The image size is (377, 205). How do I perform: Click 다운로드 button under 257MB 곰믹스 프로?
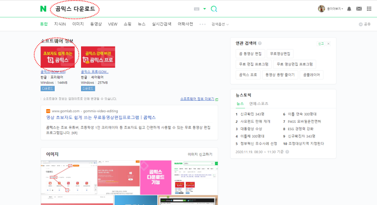(x=88, y=88)
